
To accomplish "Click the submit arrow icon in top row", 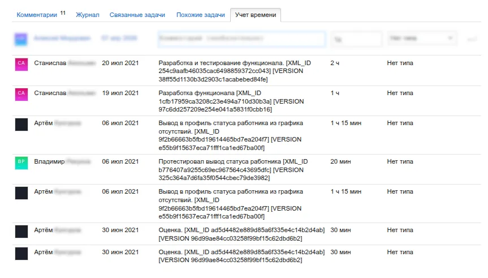I will (472, 39).
